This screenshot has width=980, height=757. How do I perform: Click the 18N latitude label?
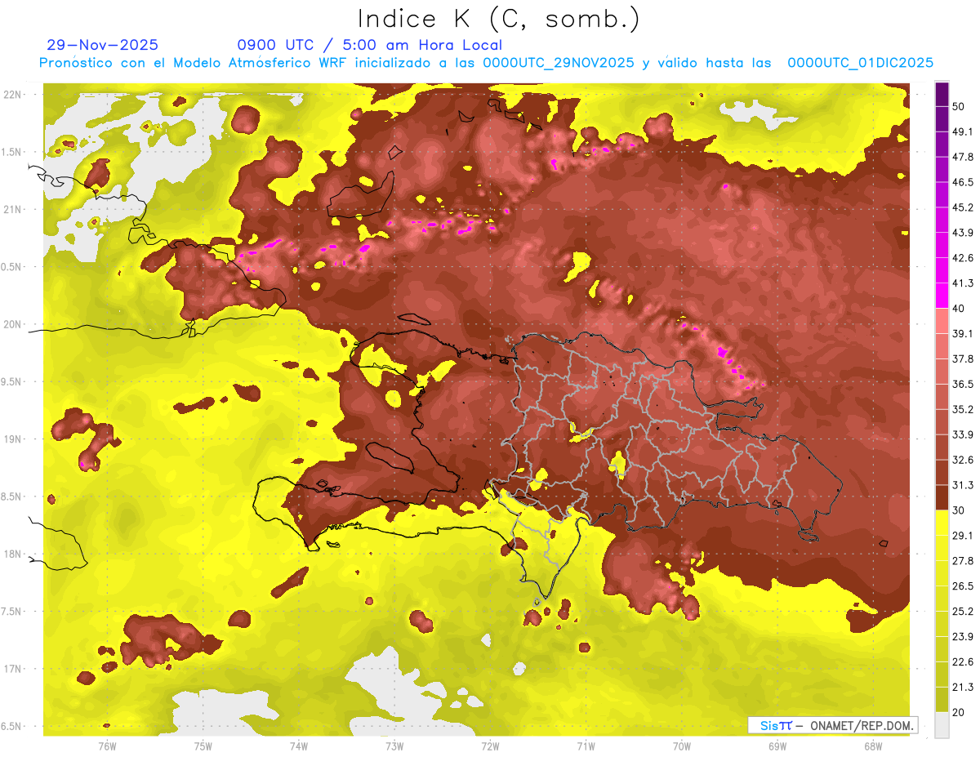coord(14,554)
